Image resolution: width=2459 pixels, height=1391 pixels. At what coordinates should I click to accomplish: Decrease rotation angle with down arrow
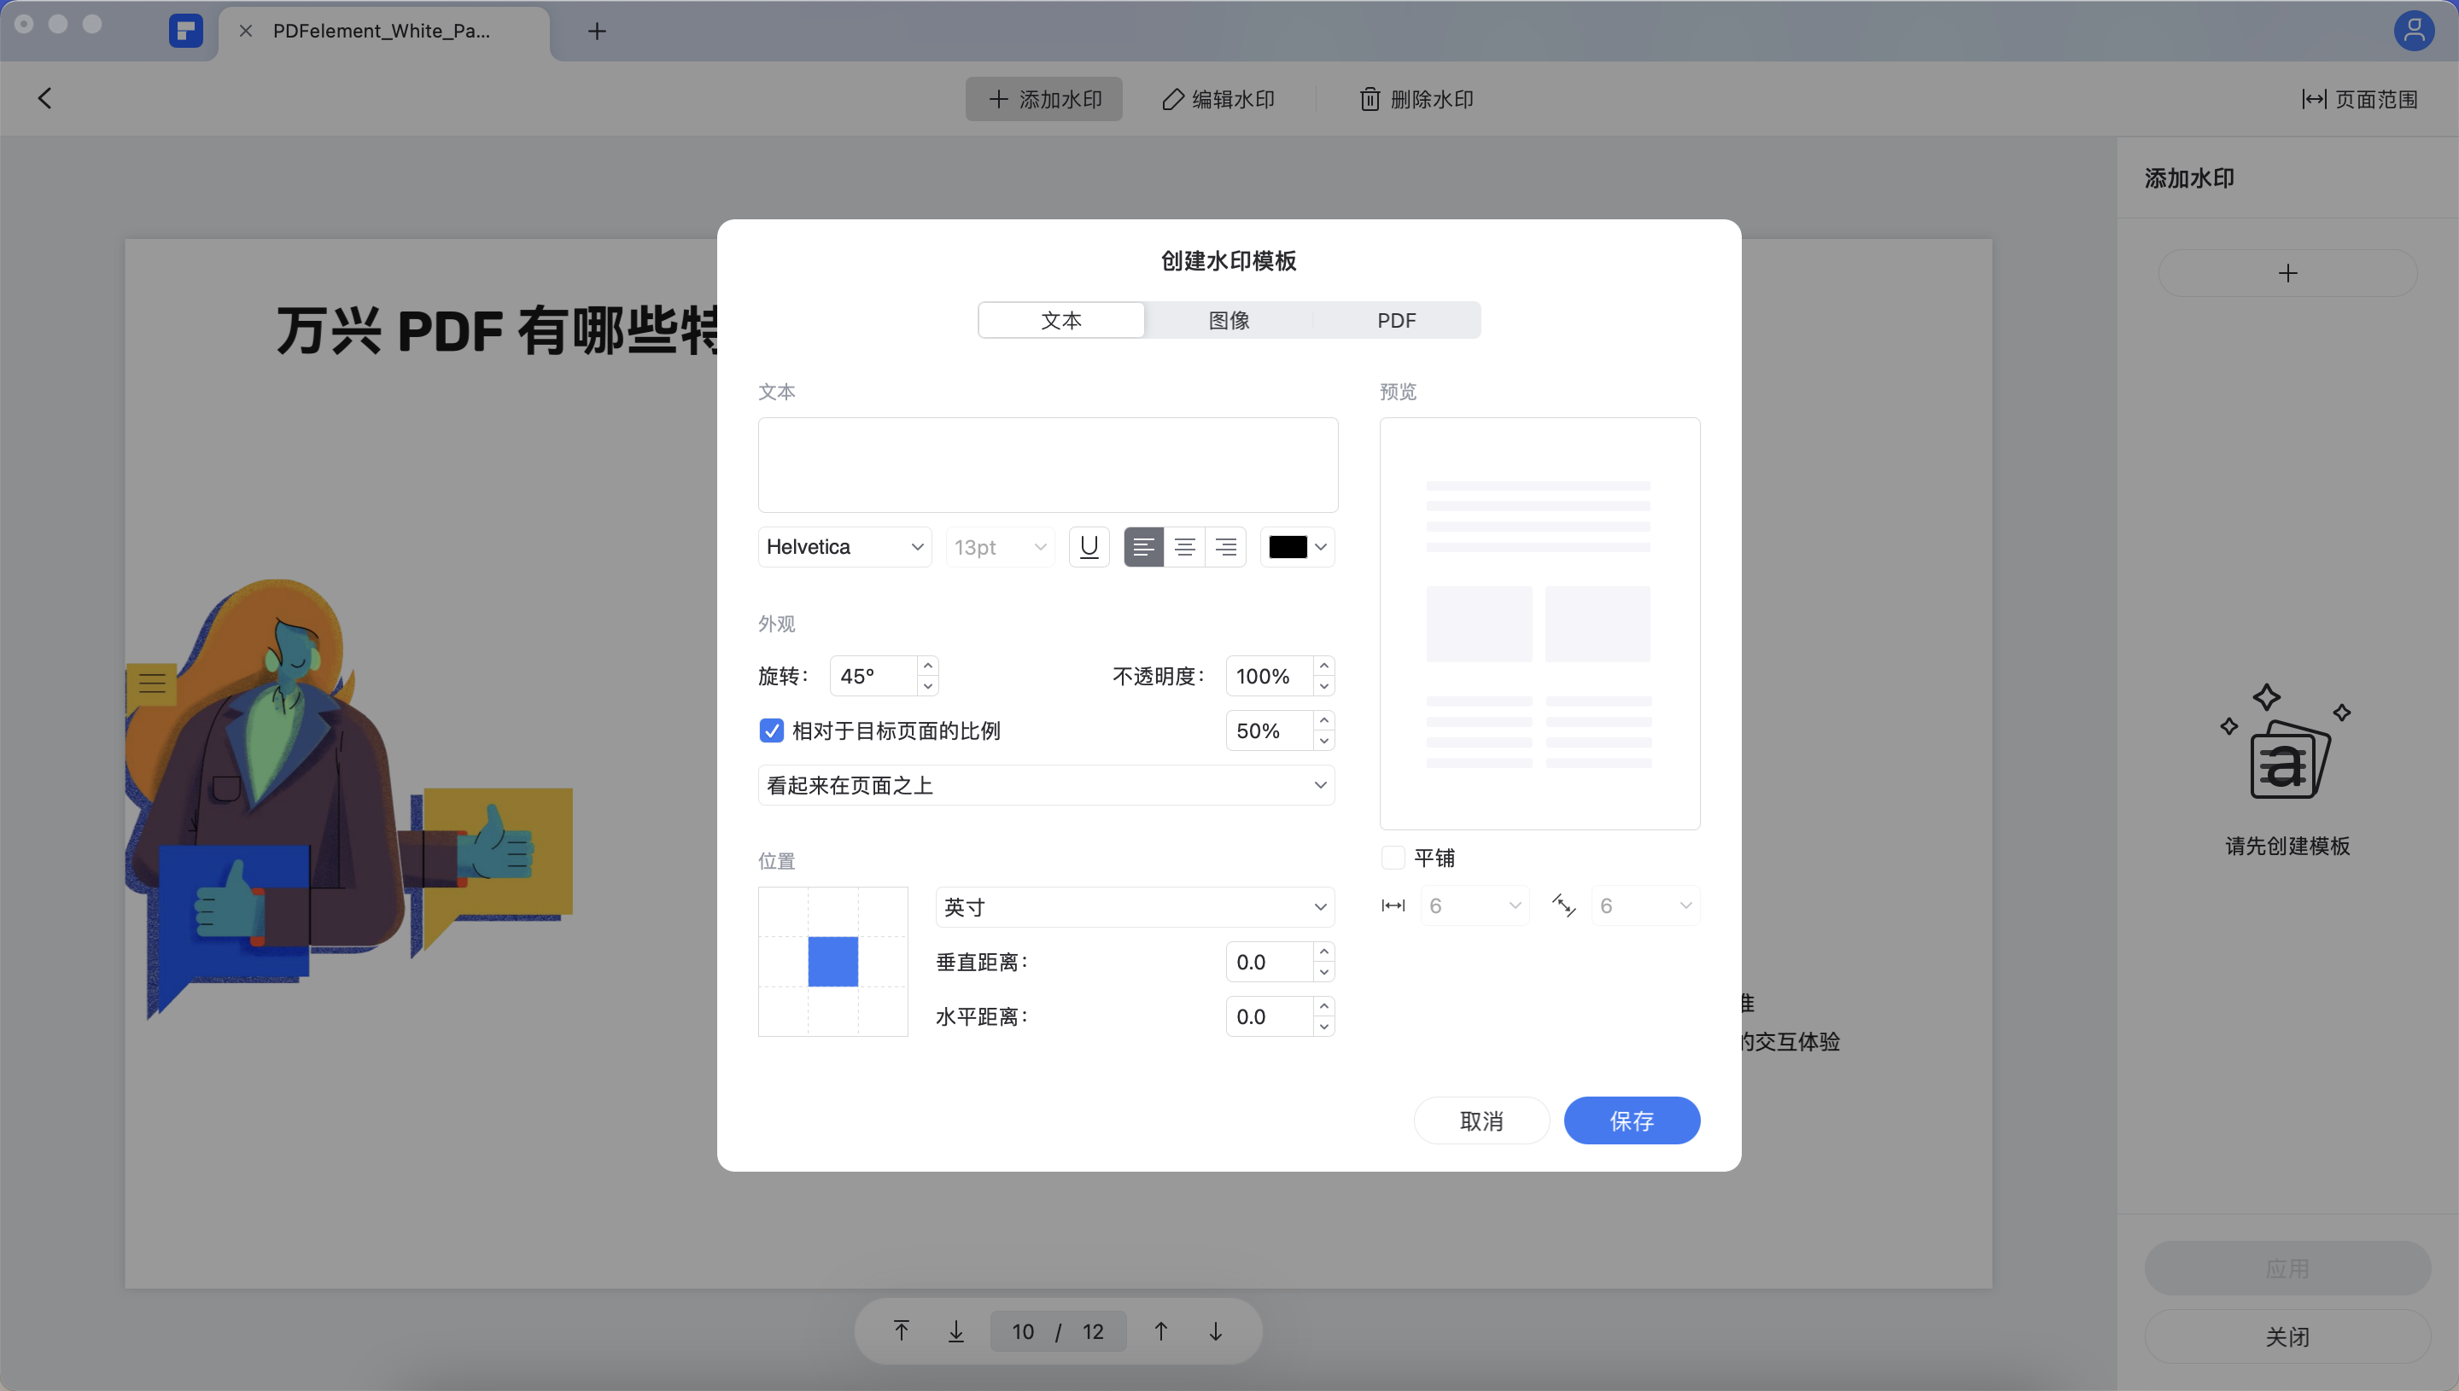click(x=927, y=686)
